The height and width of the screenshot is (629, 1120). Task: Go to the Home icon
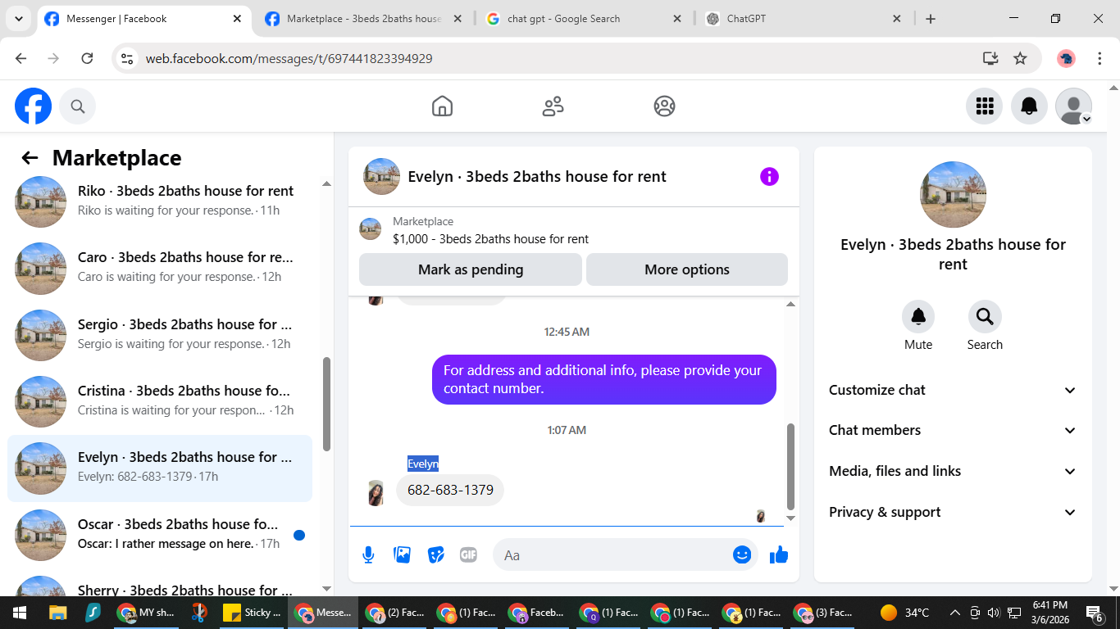point(442,106)
